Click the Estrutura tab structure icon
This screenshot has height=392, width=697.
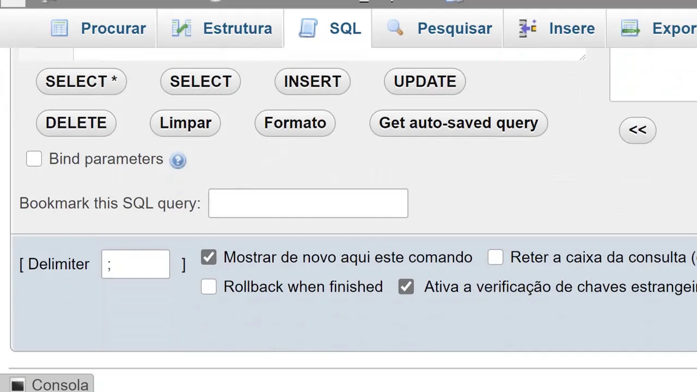pyautogui.click(x=181, y=28)
